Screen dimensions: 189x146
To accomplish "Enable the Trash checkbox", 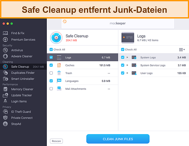I will pos(51,73).
